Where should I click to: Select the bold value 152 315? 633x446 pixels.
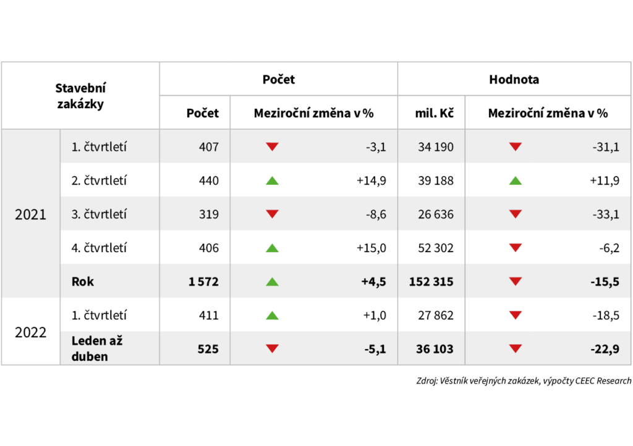coord(431,282)
